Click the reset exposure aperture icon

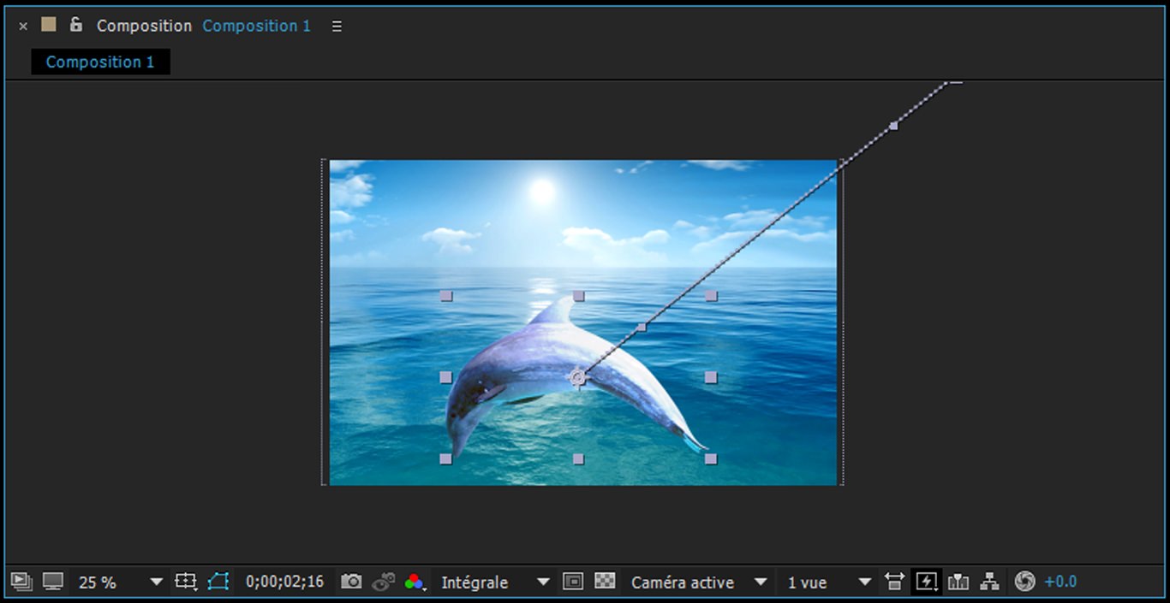point(1024,582)
